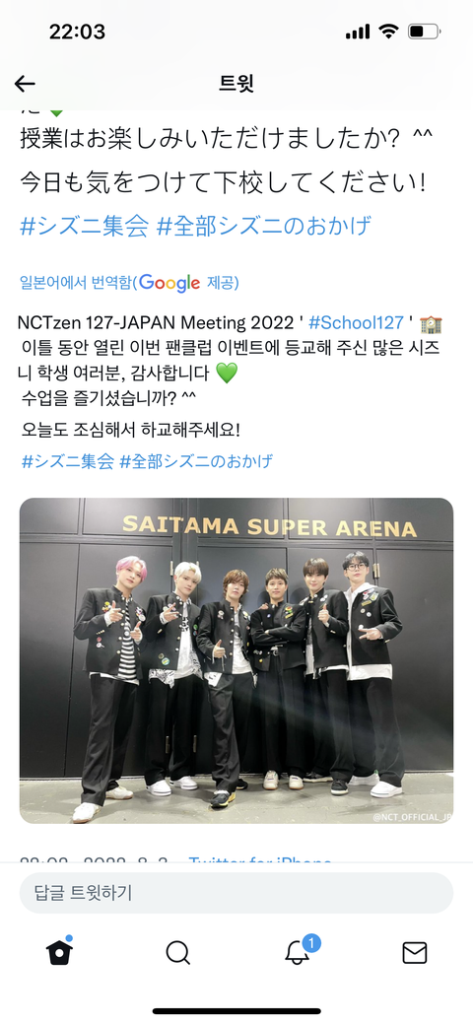This screenshot has width=473, height=1024.
Task: Open the Home tab house icon
Action: (59, 951)
